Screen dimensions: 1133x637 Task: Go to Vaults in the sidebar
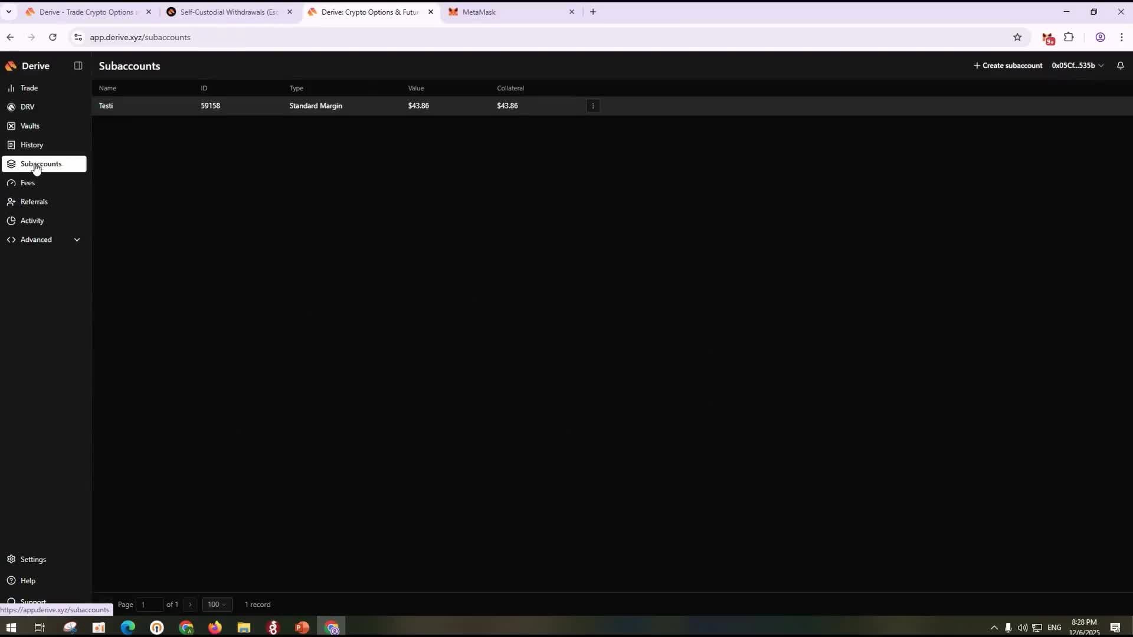(x=30, y=126)
